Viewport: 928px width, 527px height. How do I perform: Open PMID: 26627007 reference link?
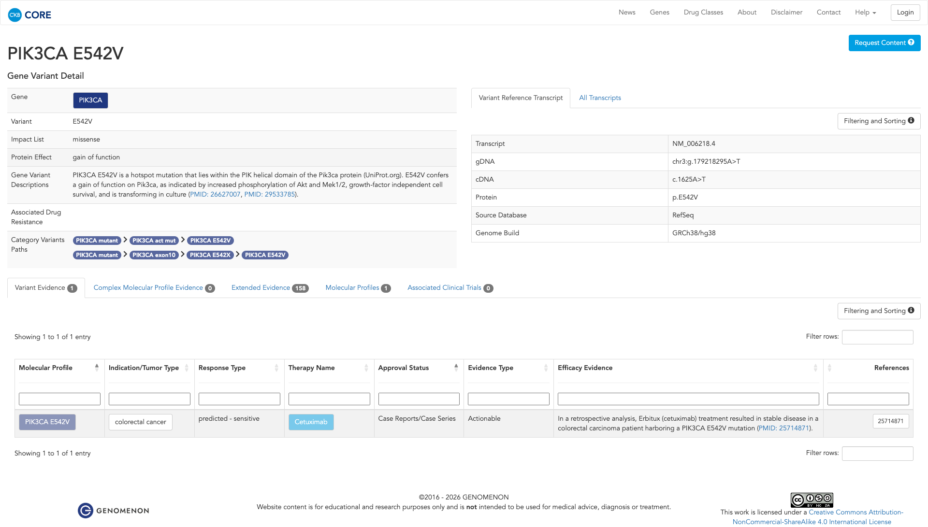click(x=215, y=195)
